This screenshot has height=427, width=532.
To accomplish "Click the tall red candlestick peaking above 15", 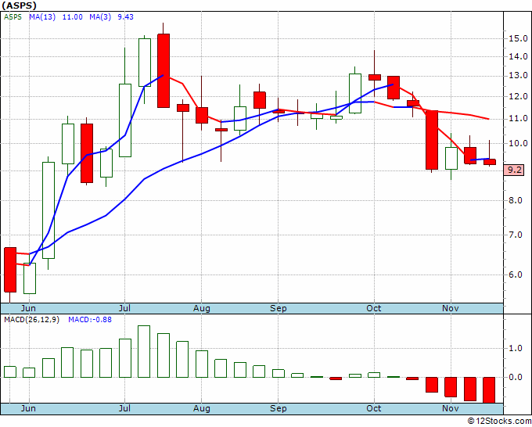I will (164, 70).
